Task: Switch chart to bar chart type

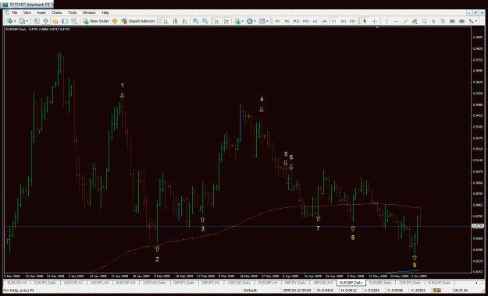Action: [x=166, y=21]
